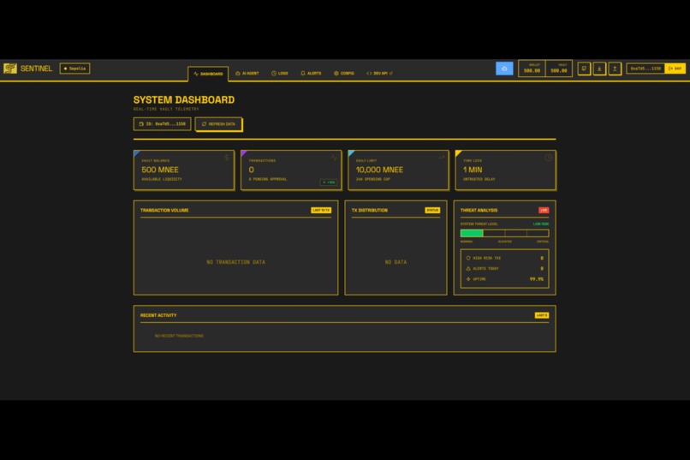
Task: Click the shield icon beside High Risk TXS
Action: pyautogui.click(x=468, y=259)
